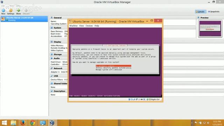The height and width of the screenshot is (126, 224).
Task: Click the Description section icon
Action: point(52,91)
